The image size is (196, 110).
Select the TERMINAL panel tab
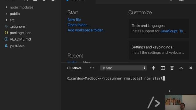[74, 68]
